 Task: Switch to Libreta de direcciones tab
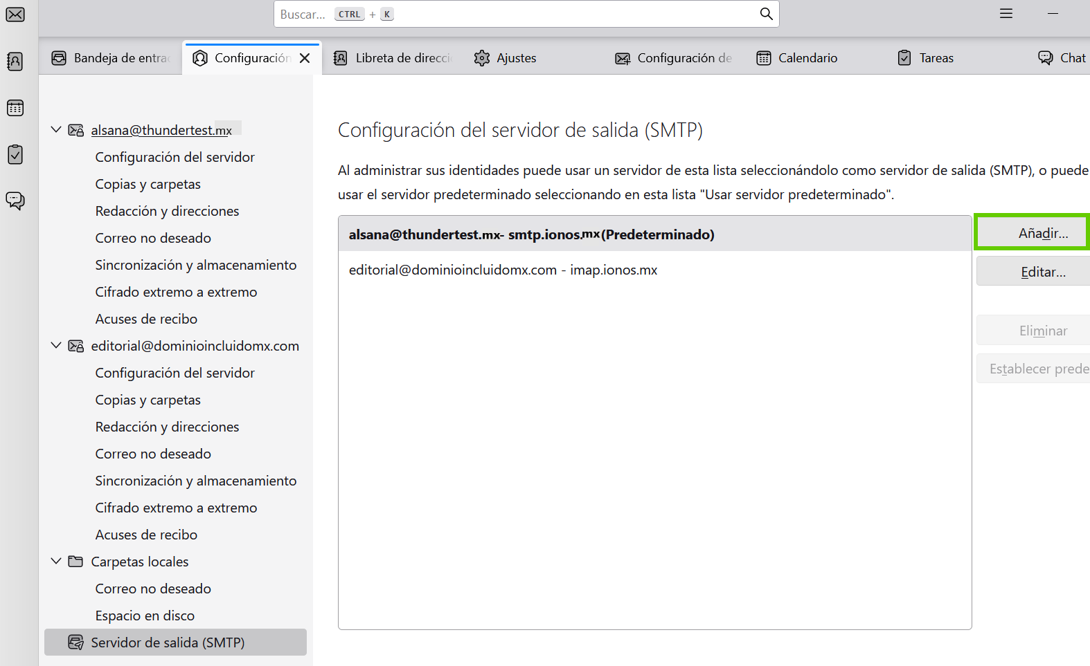click(x=393, y=58)
